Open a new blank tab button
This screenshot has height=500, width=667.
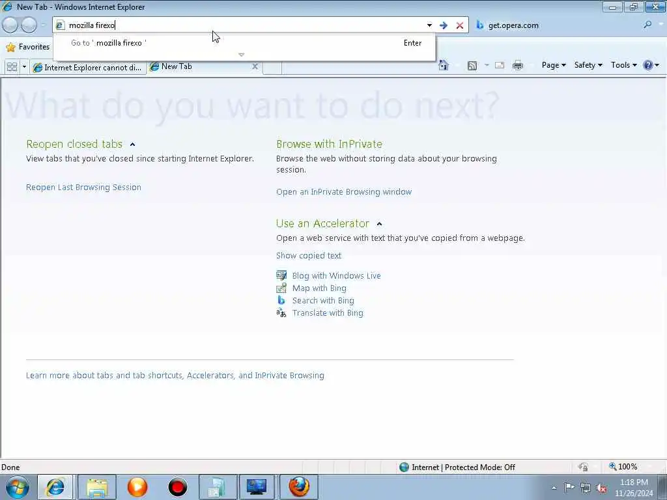[x=272, y=68]
